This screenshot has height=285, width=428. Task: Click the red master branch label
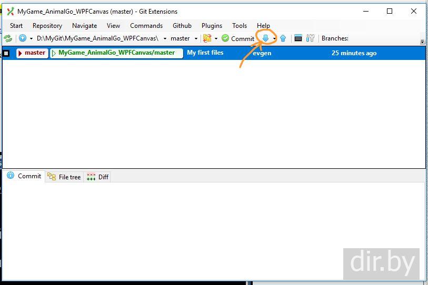(x=32, y=53)
